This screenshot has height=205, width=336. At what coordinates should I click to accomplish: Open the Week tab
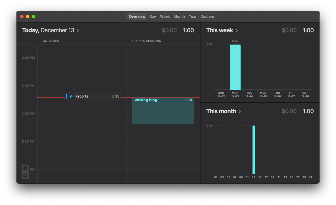click(x=165, y=17)
